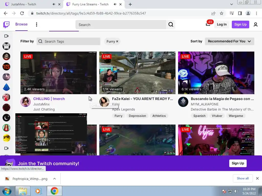The width and height of the screenshot is (262, 196).
Task: Toggle Chrome's side panel icon
Action: point(240,13)
